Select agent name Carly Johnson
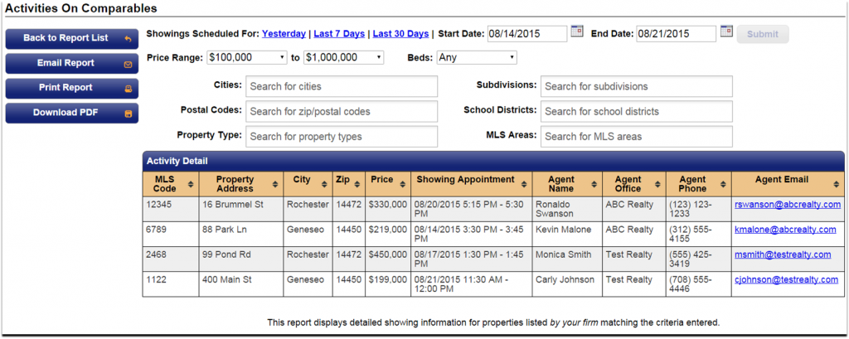The height and width of the screenshot is (339, 849). coord(567,283)
